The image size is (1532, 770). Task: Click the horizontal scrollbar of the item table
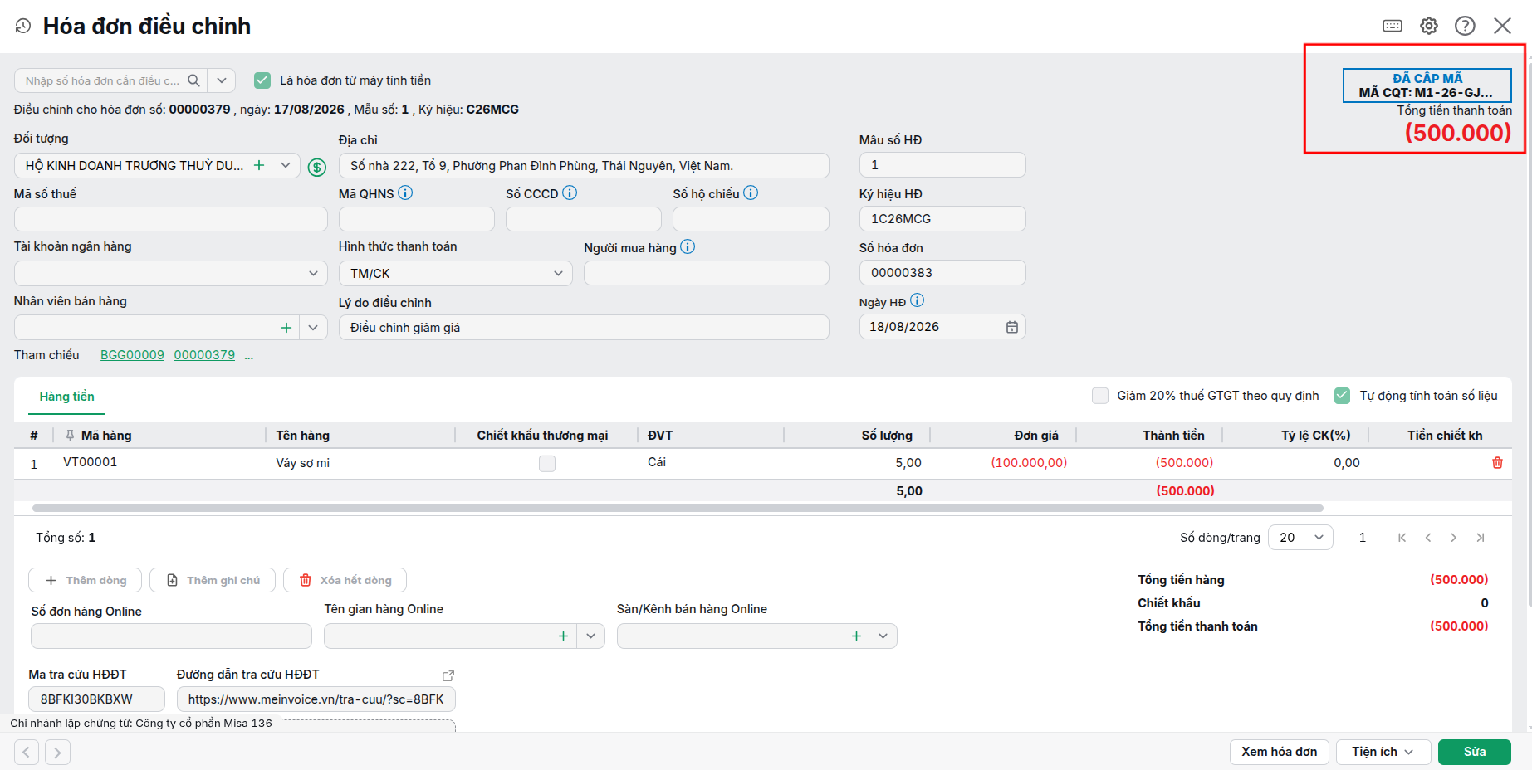pos(678,508)
